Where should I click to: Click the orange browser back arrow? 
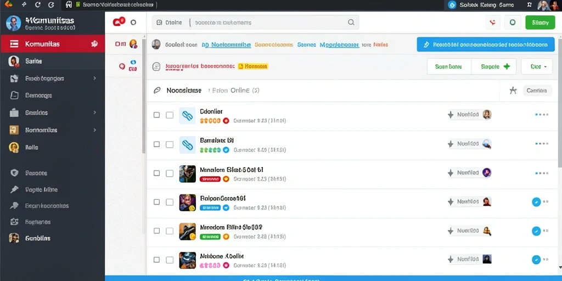click(8, 4)
